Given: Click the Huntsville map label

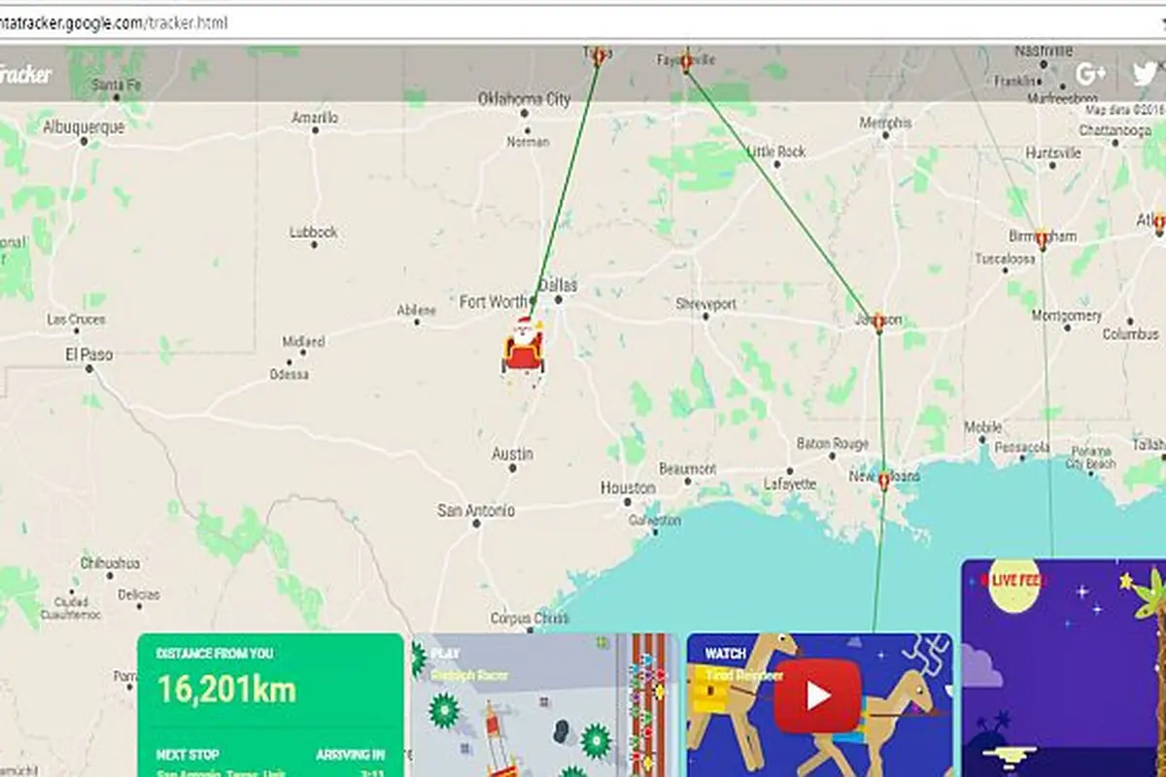Looking at the screenshot, I should click(x=1053, y=152).
